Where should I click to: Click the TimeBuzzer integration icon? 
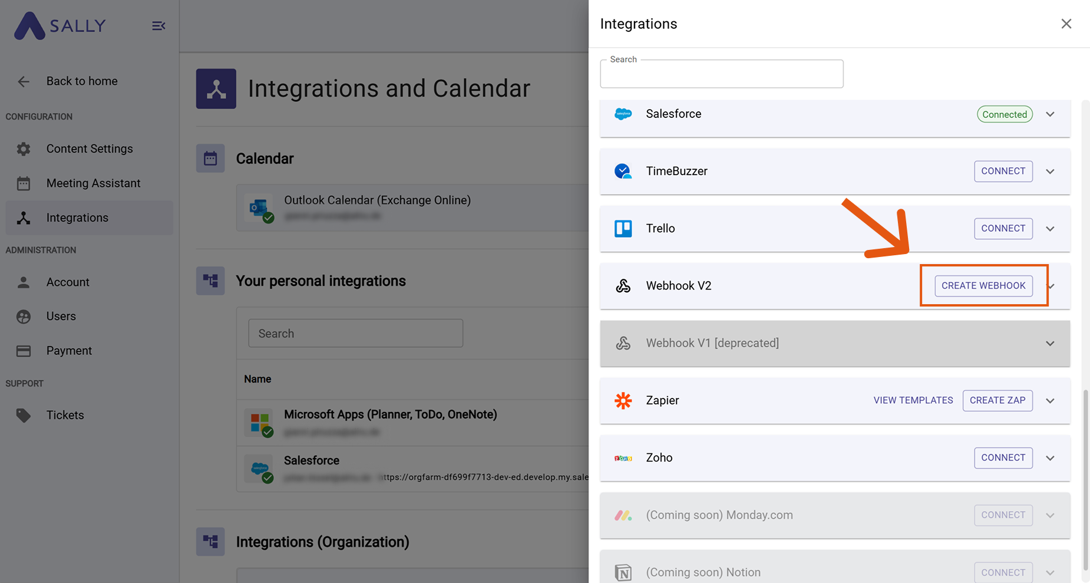(623, 171)
